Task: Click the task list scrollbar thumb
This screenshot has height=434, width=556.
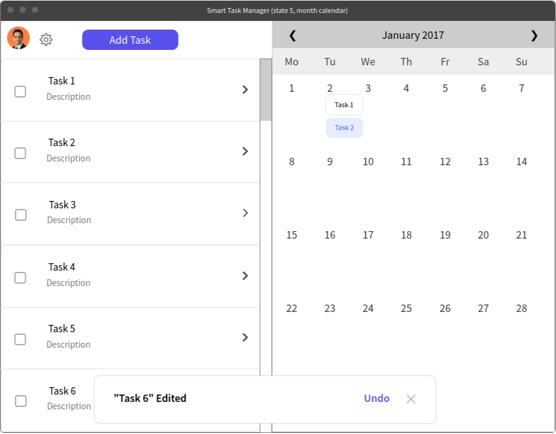Action: tap(266, 90)
